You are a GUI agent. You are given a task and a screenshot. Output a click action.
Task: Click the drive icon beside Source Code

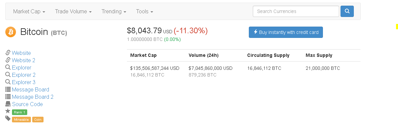8,104
